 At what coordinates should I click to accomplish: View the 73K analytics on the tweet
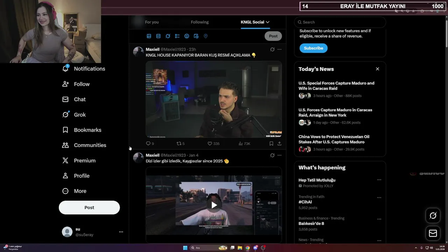point(244,143)
